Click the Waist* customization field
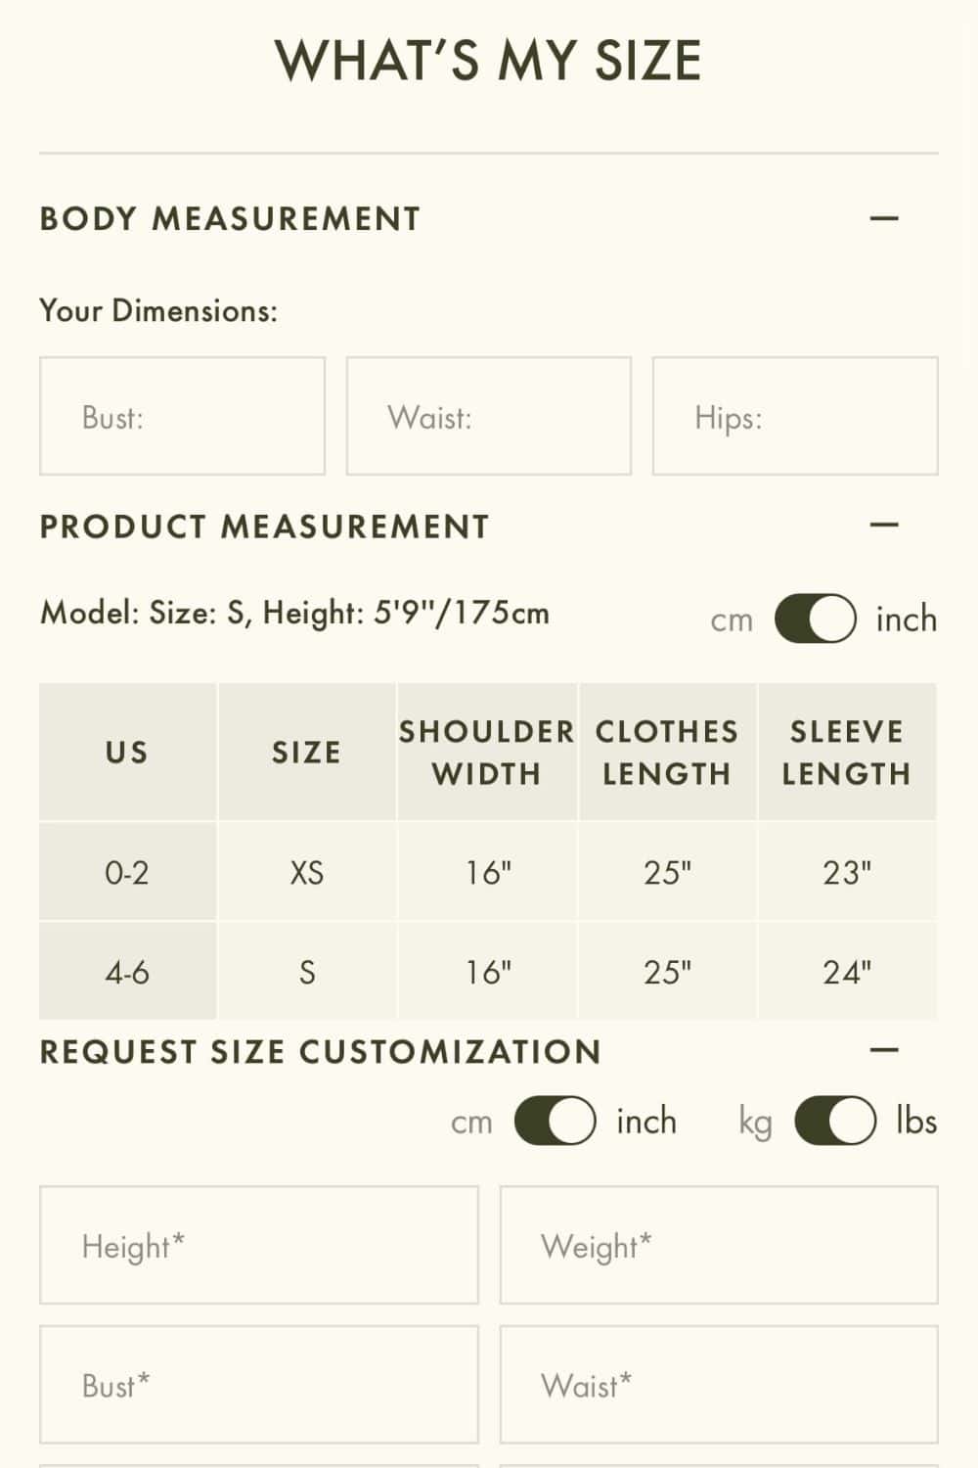Screen dimensions: 978x1468 coord(719,1385)
